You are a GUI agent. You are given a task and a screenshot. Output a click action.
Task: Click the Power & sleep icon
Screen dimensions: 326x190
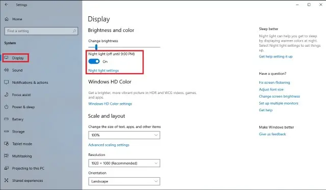pos(6,107)
